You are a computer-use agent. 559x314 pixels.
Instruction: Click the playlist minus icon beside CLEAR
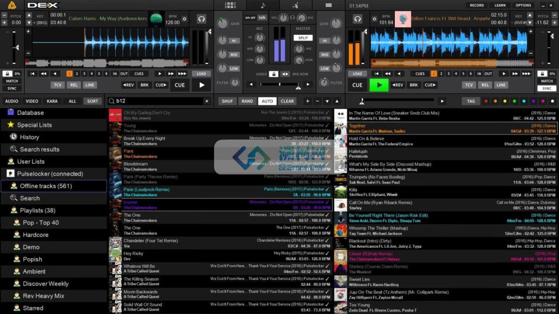(317, 101)
